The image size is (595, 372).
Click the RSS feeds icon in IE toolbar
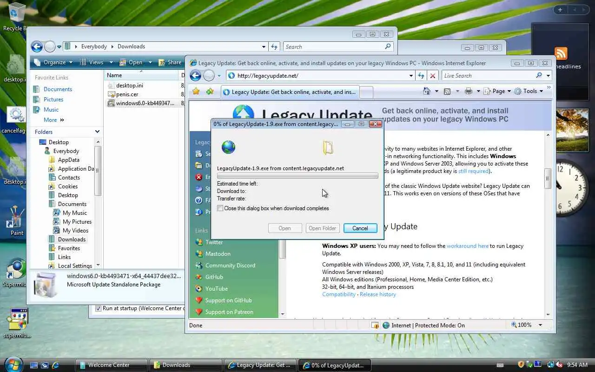447,91
